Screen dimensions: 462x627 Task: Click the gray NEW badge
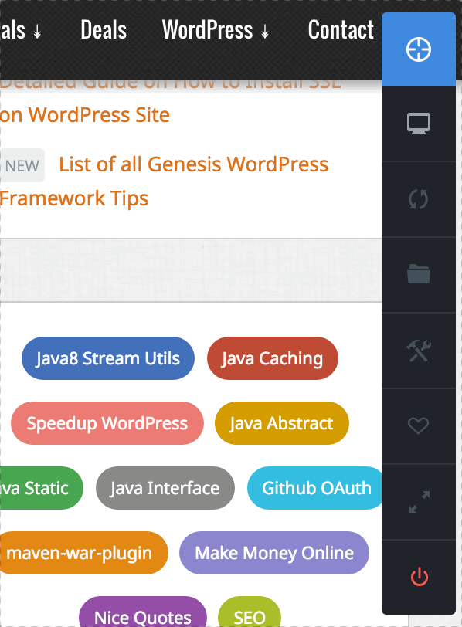[x=22, y=165]
